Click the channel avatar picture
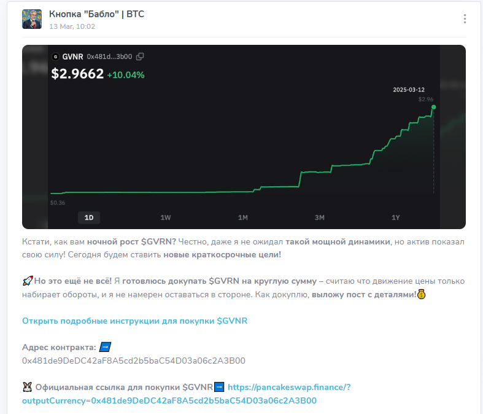 [32, 19]
